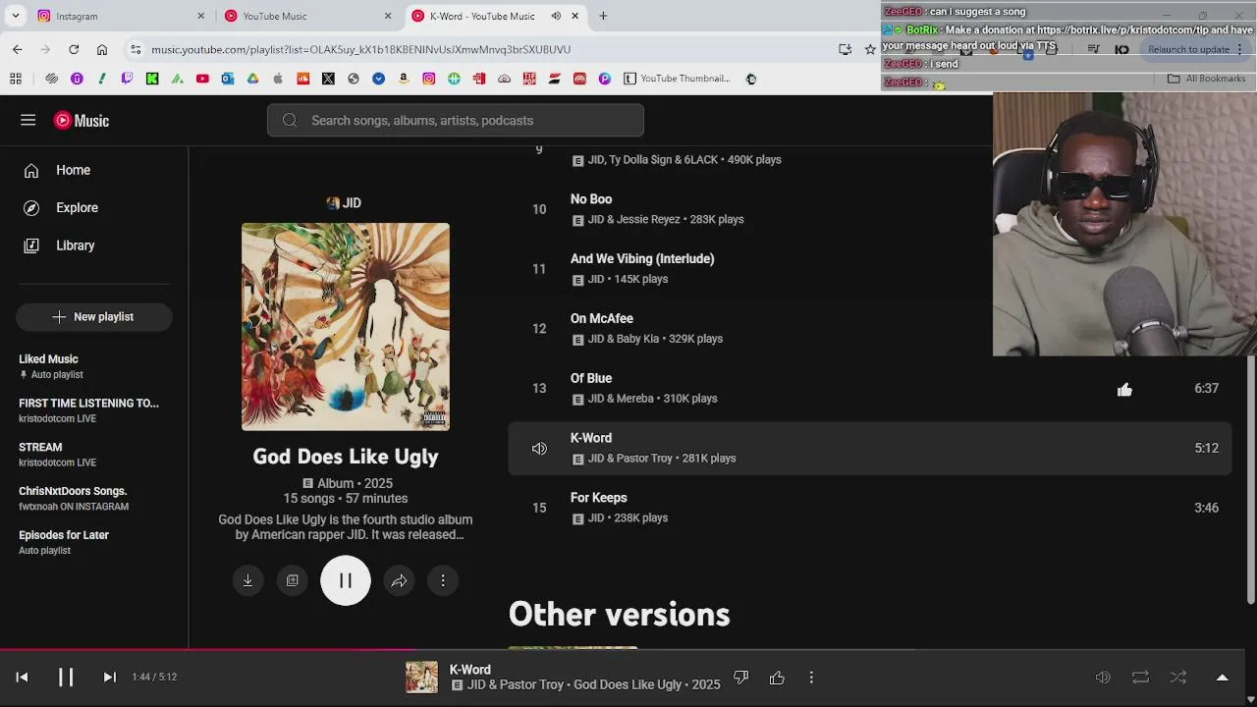Reload the page
Image resolution: width=1257 pixels, height=707 pixels.
74,49
